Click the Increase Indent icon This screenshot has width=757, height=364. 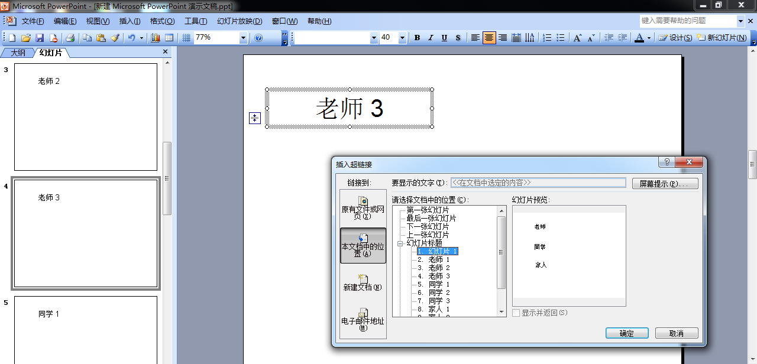622,38
